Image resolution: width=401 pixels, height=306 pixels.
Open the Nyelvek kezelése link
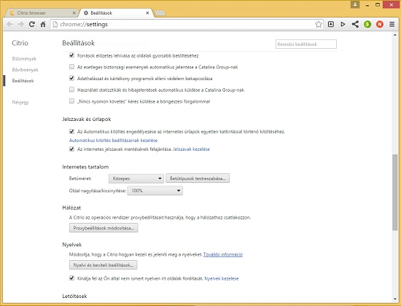(x=222, y=278)
